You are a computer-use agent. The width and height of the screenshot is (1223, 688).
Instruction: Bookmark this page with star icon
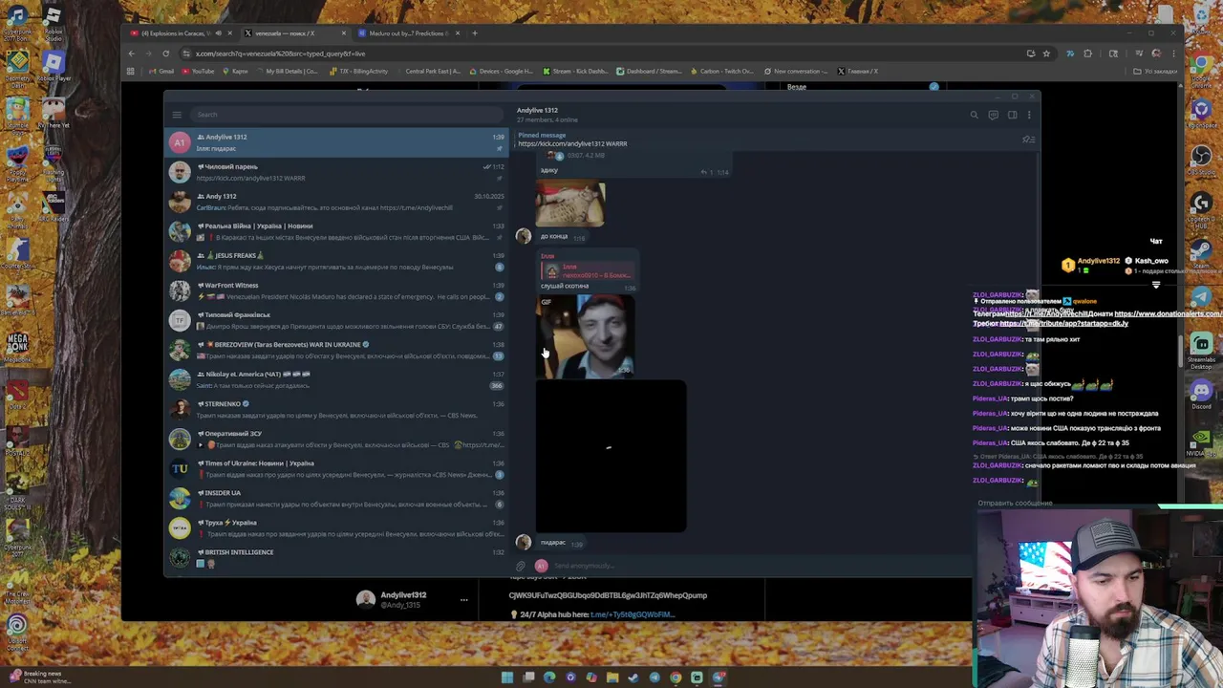pyautogui.click(x=1046, y=54)
